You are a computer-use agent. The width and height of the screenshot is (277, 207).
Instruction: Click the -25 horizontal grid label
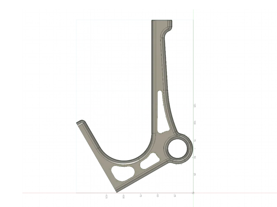[175, 195]
